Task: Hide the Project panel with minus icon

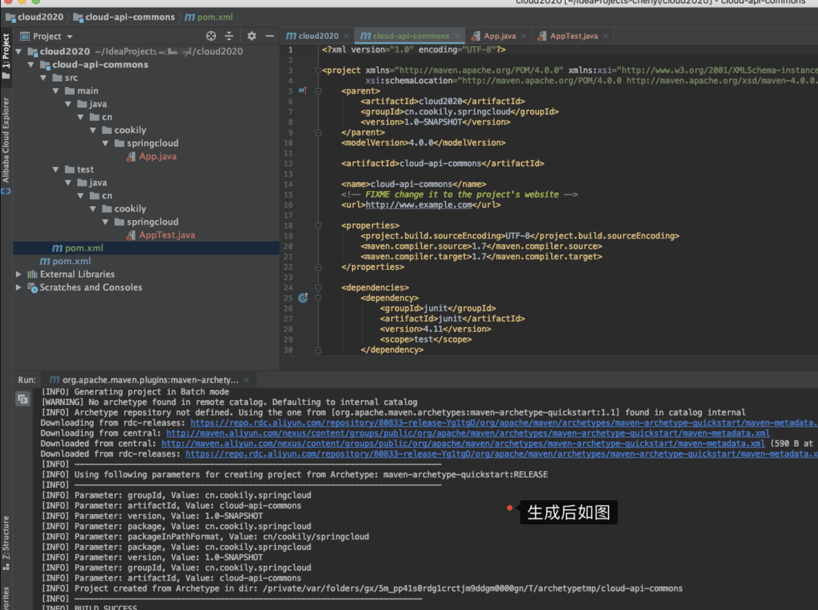Action: point(270,36)
